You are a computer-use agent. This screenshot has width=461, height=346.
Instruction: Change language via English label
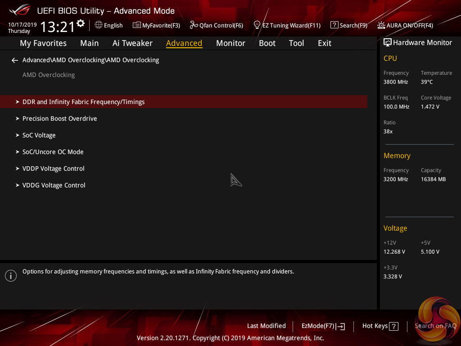(x=113, y=25)
